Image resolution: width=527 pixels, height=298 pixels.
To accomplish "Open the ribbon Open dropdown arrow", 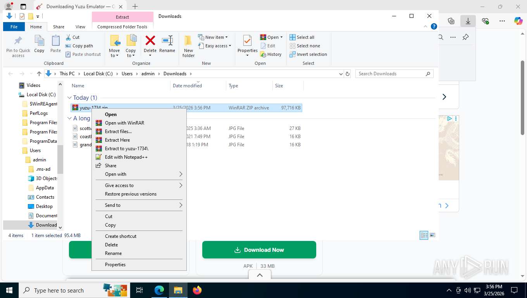I will point(281,37).
